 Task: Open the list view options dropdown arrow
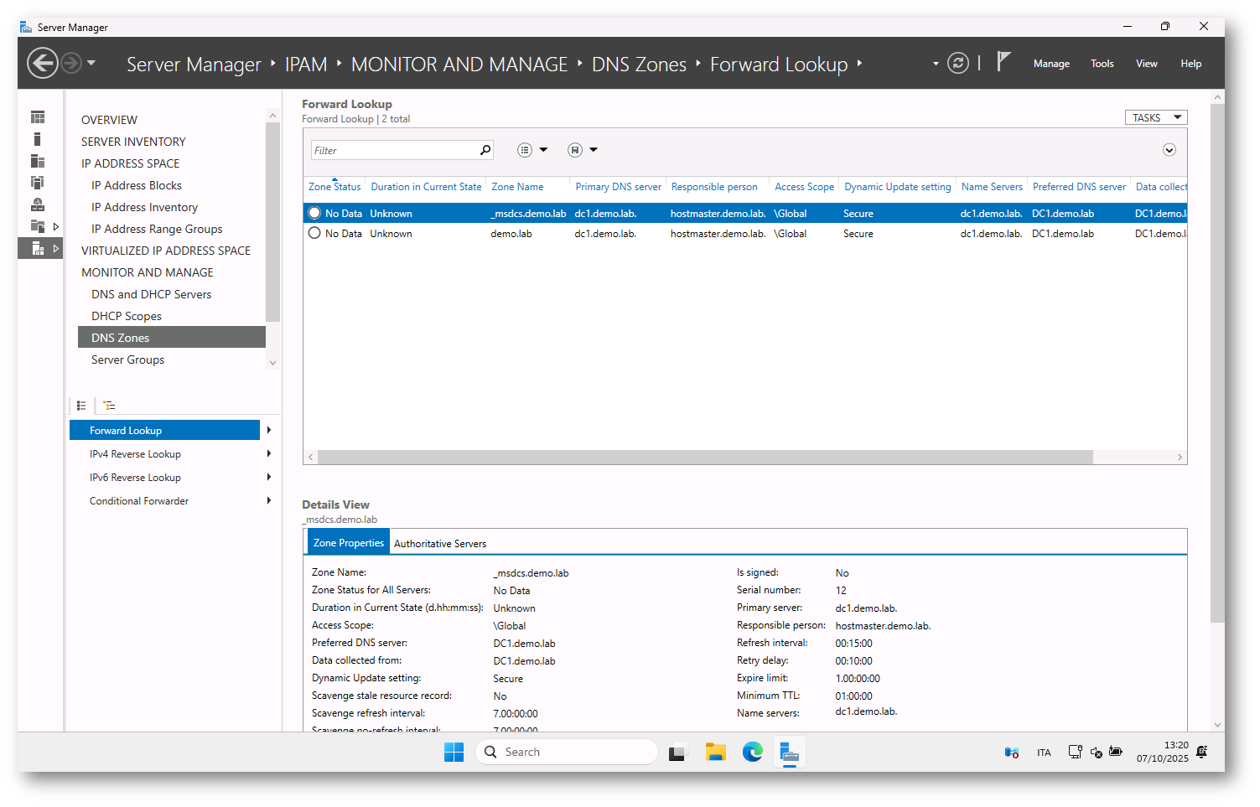[543, 150]
